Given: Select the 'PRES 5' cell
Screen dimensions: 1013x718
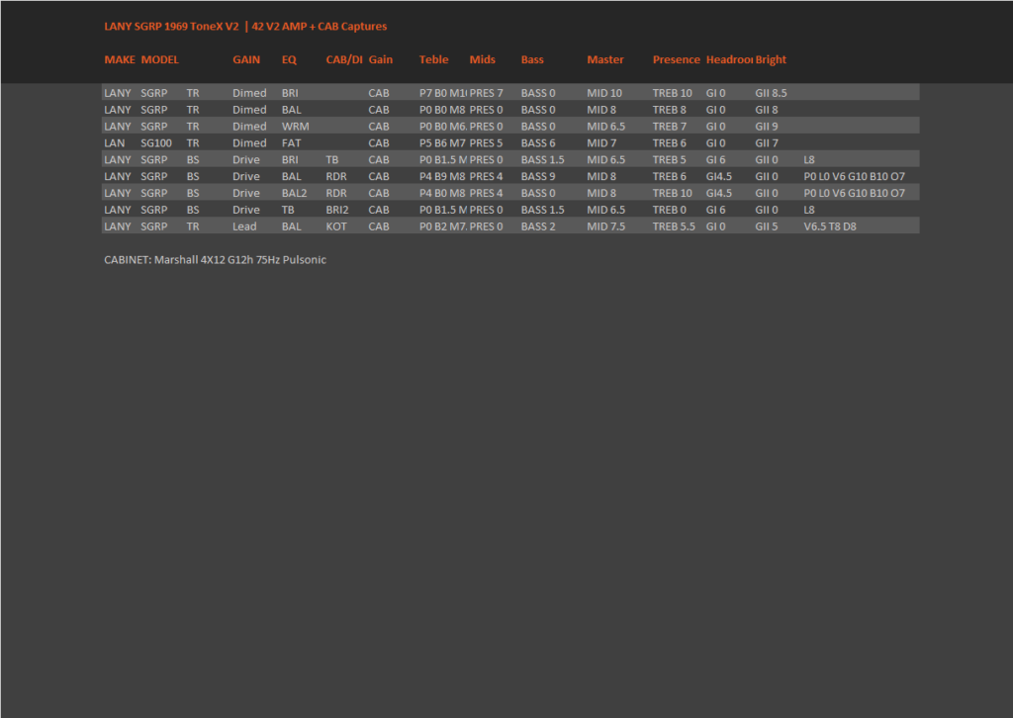Looking at the screenshot, I should click(x=487, y=143).
